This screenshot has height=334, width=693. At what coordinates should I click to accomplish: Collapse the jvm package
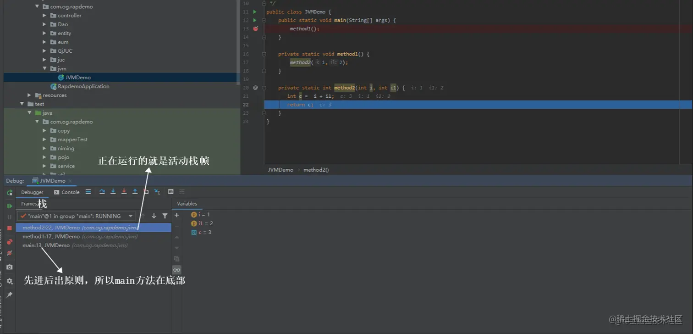45,68
